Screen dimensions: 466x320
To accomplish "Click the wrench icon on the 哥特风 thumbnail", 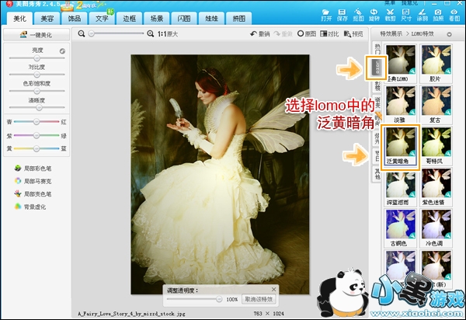I will click(x=447, y=153).
